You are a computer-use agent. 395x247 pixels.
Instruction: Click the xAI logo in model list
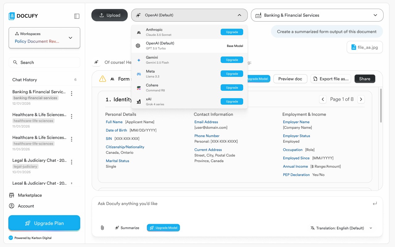click(x=139, y=102)
